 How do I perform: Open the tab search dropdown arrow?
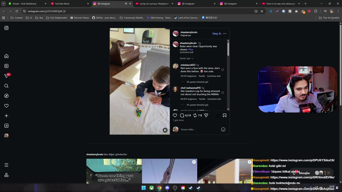click(3, 4)
